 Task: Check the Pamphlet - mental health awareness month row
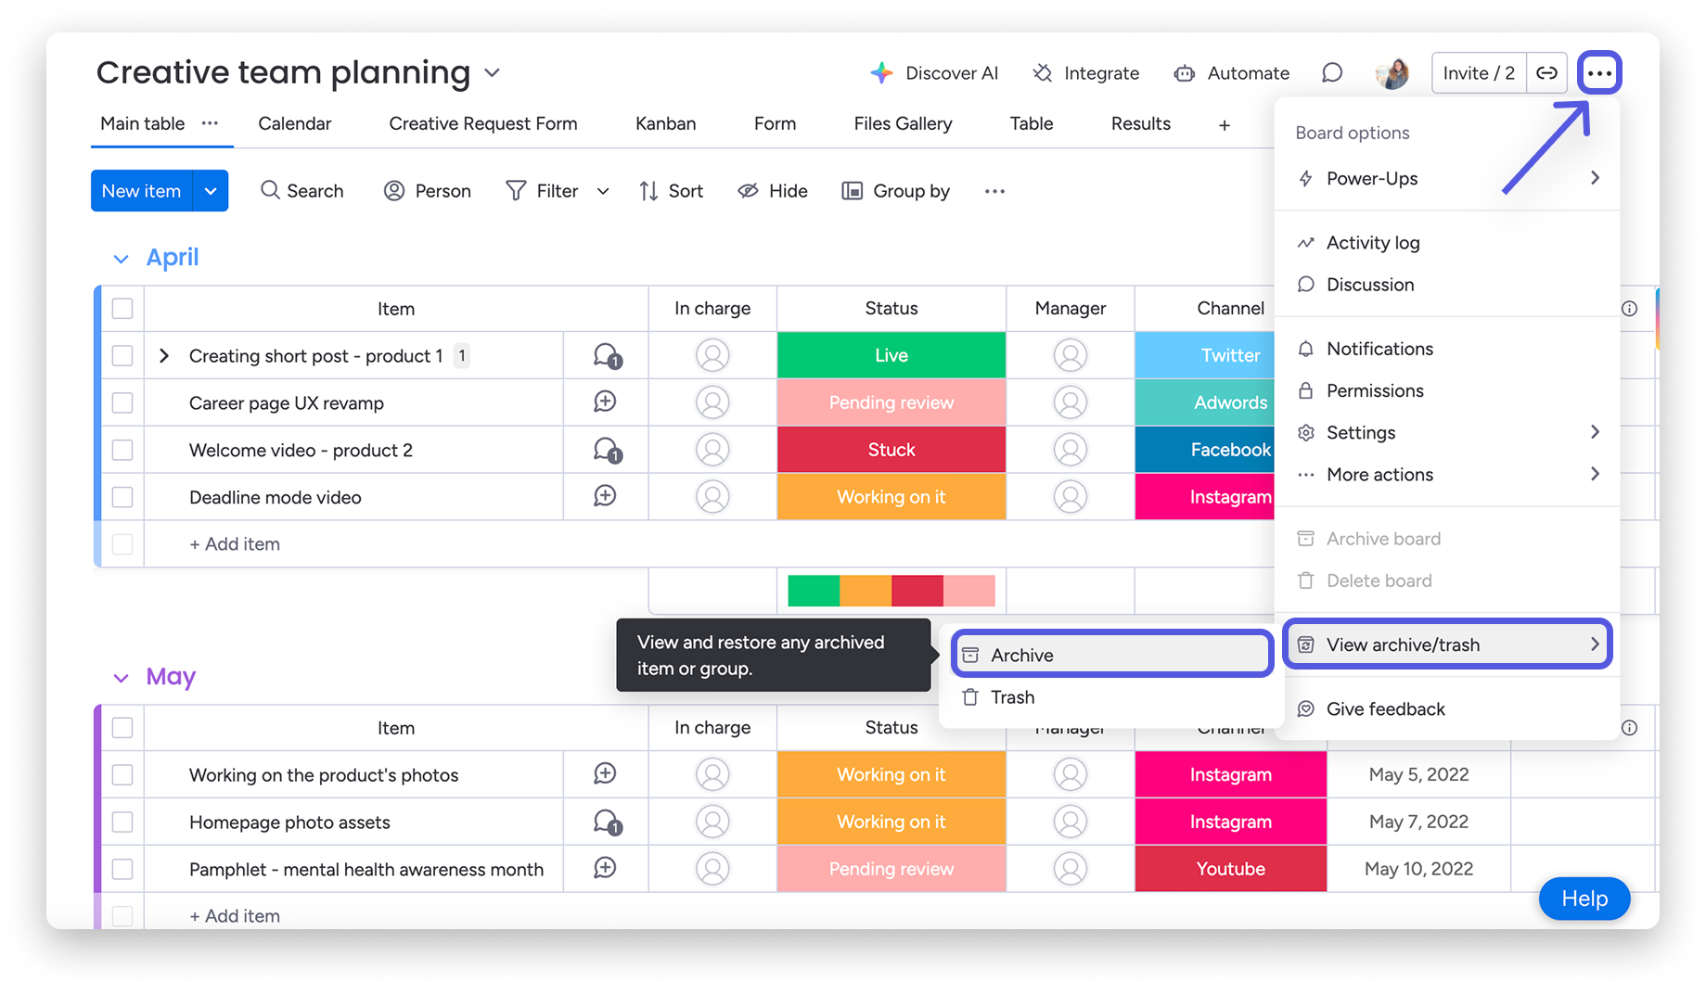[122, 869]
